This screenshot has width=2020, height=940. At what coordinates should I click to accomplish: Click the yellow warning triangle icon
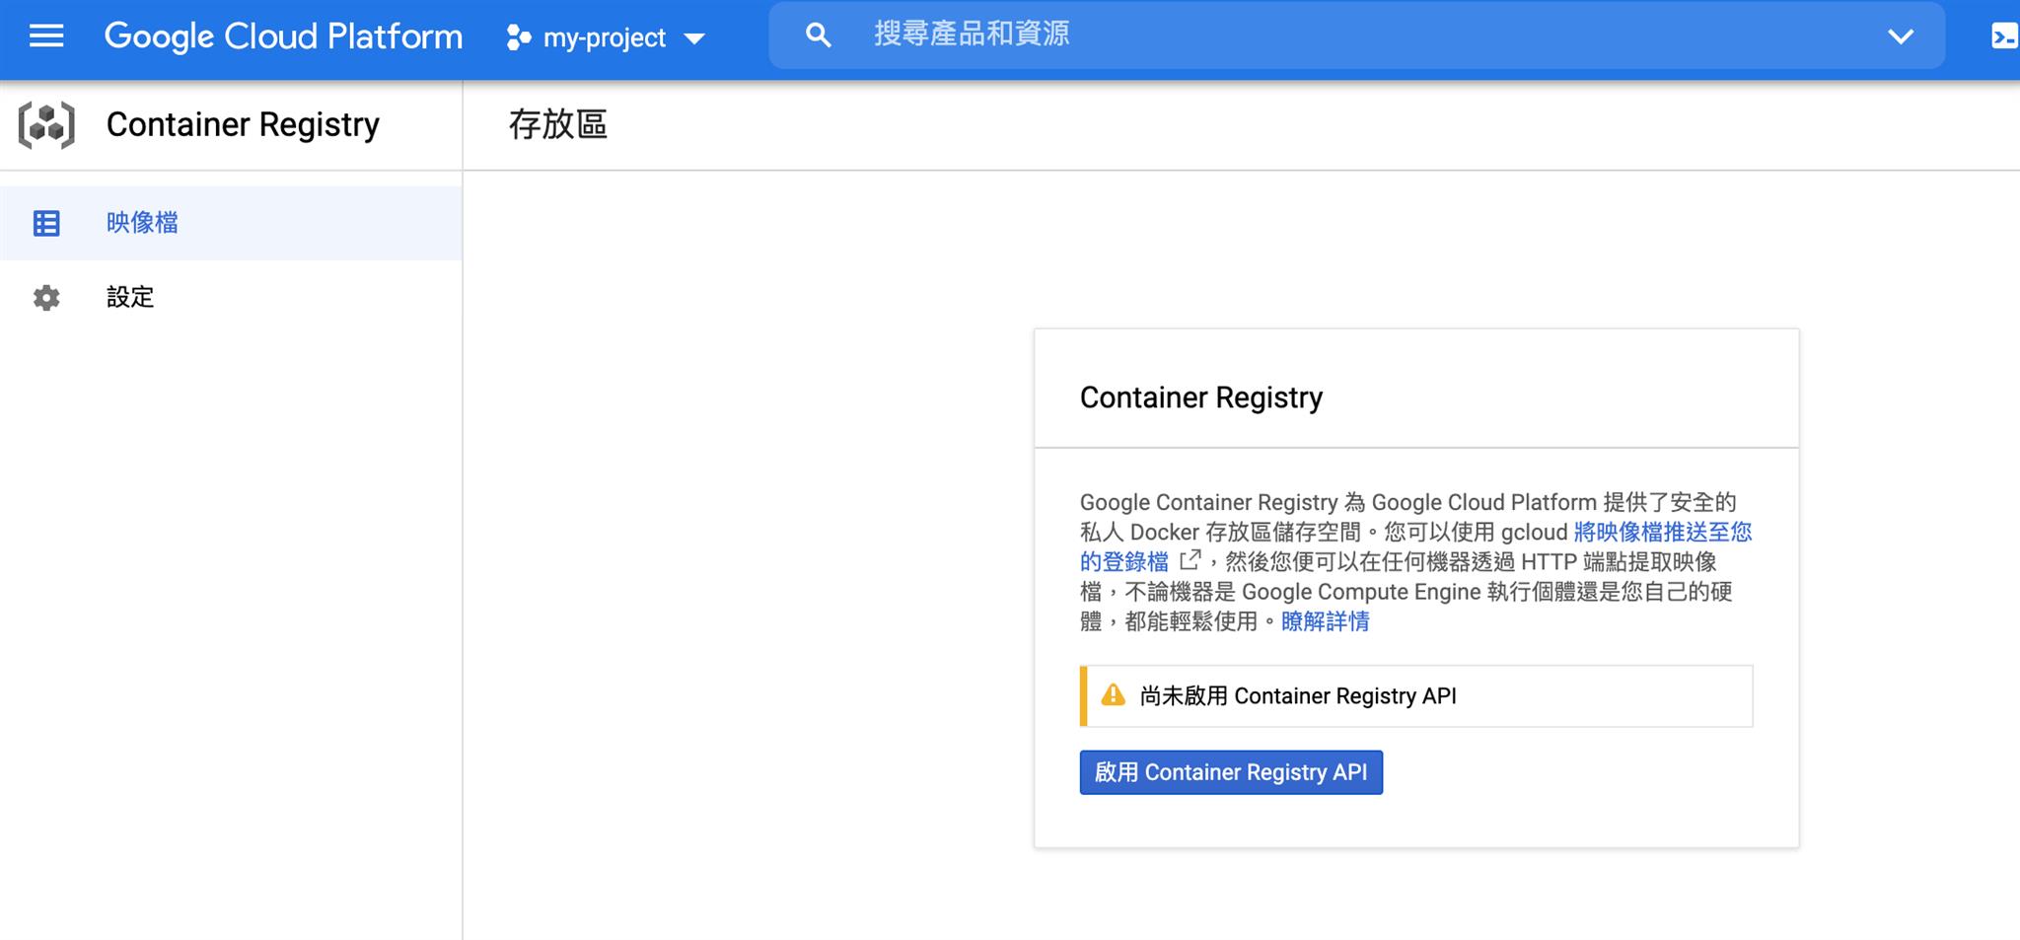pos(1113,695)
